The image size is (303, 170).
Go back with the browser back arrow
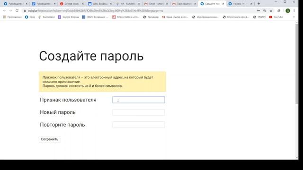(x=4, y=11)
